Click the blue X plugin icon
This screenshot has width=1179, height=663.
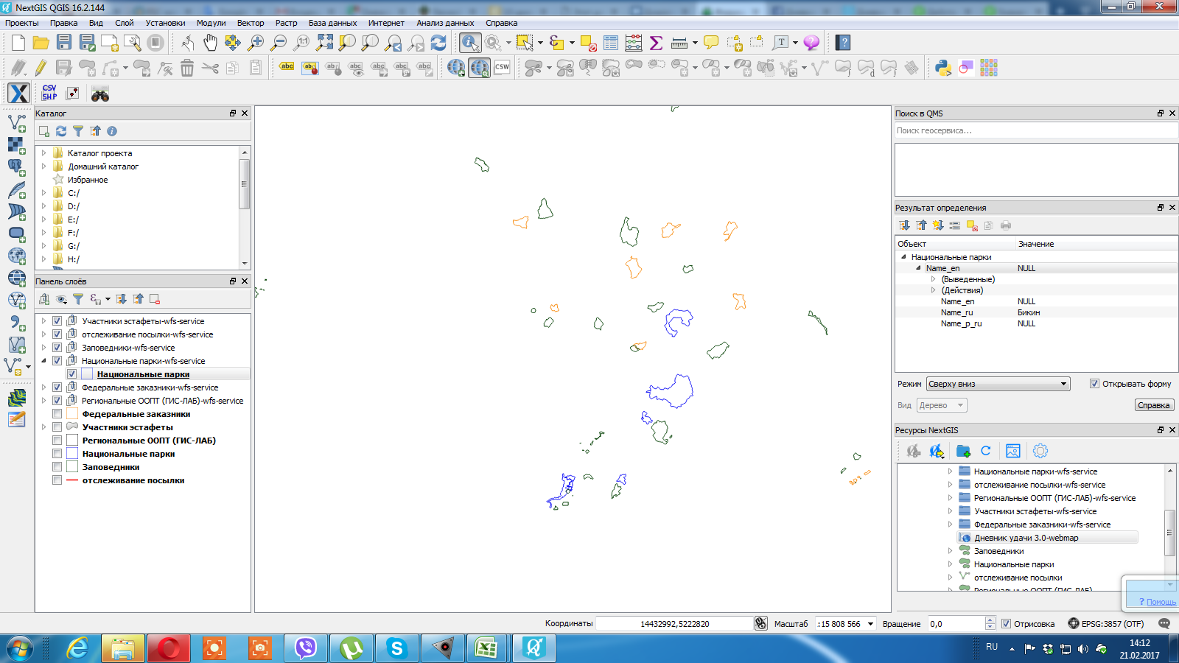tap(18, 93)
